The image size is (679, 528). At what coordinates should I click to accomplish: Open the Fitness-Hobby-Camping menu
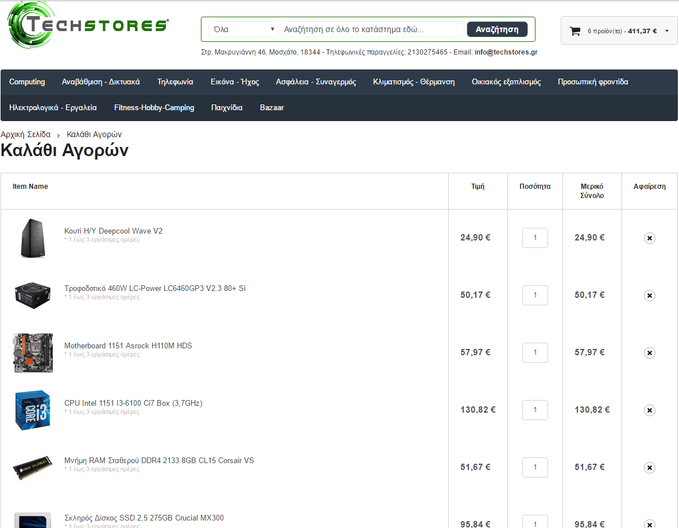(154, 108)
